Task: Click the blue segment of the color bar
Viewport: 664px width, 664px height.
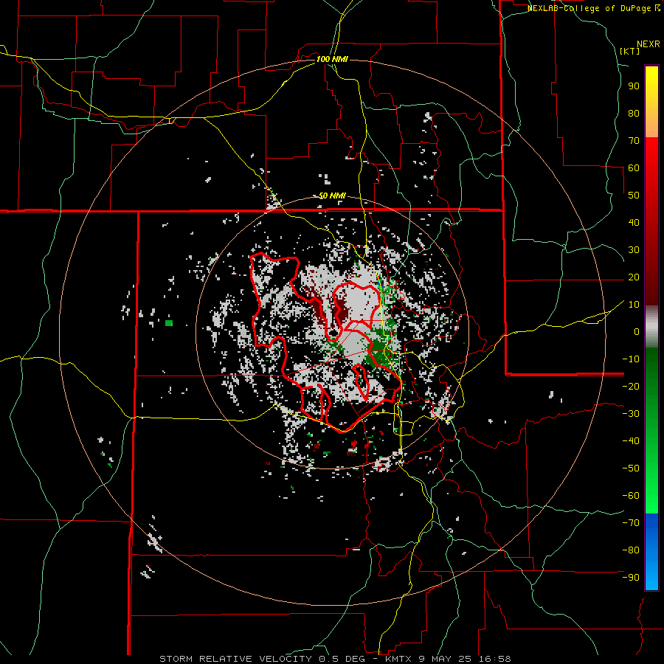Action: pos(651,552)
